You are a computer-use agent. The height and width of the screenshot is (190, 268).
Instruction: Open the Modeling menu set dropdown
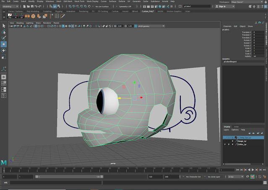[x=11, y=7]
